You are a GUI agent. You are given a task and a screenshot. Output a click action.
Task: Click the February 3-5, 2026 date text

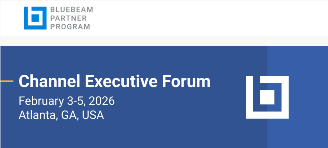(67, 101)
